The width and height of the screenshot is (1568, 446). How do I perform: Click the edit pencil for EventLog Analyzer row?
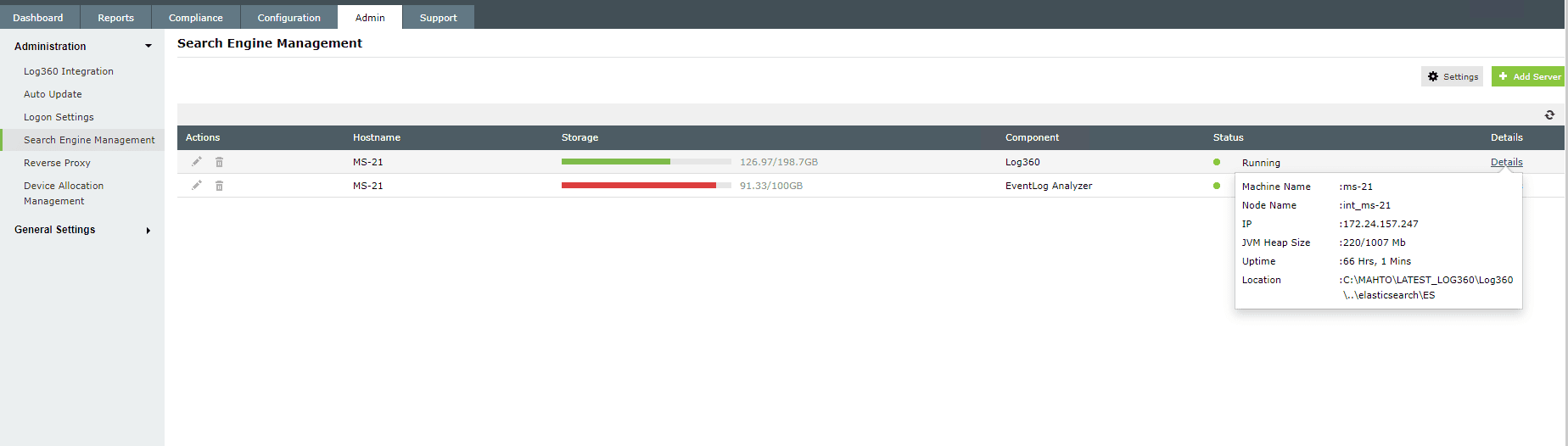pyautogui.click(x=197, y=185)
